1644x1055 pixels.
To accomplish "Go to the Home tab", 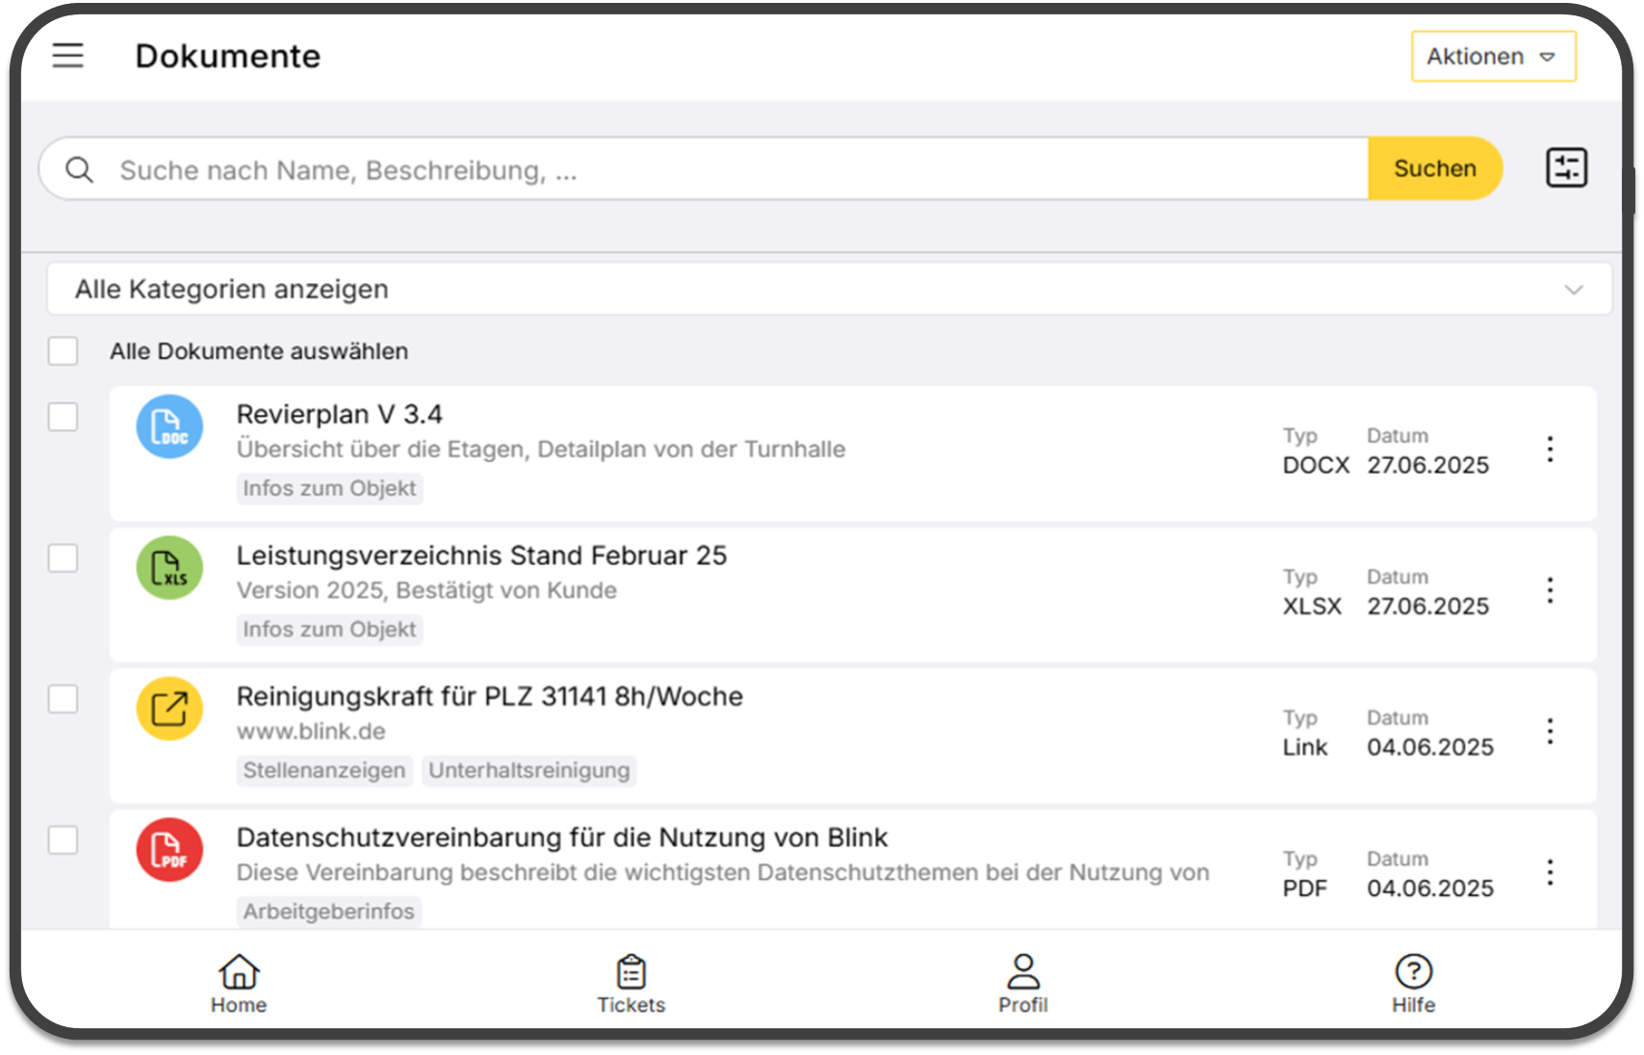I will click(x=239, y=984).
